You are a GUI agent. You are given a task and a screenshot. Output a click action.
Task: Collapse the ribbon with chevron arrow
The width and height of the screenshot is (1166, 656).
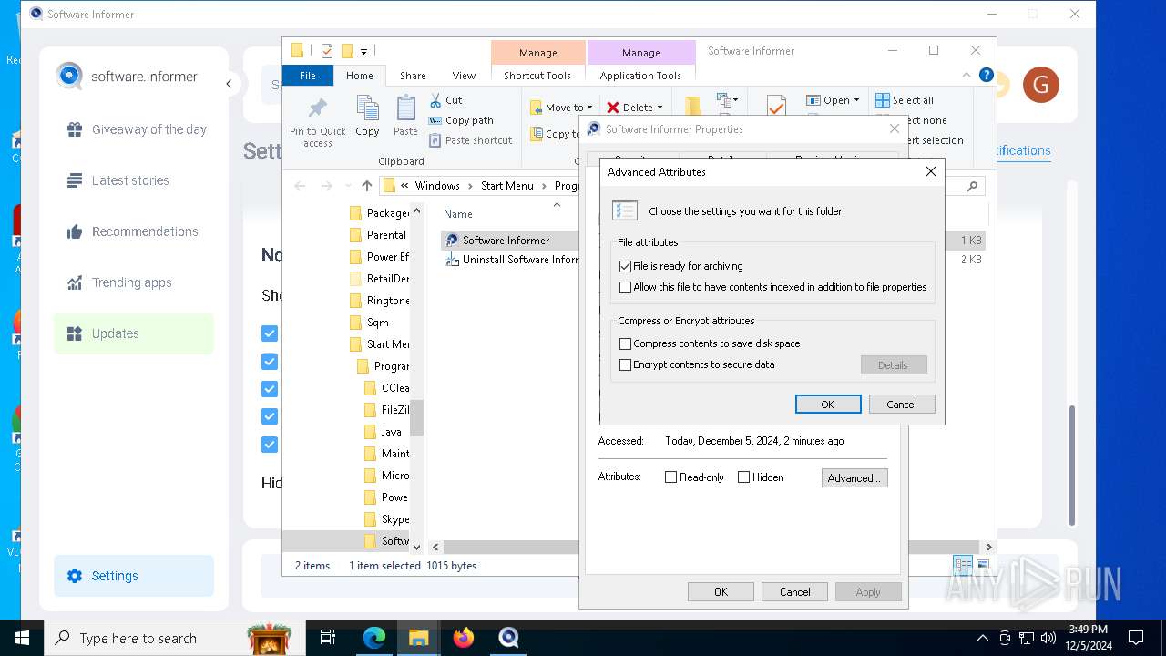pos(967,76)
